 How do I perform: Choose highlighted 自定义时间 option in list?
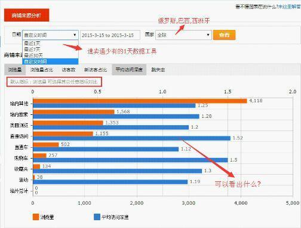(x=51, y=62)
